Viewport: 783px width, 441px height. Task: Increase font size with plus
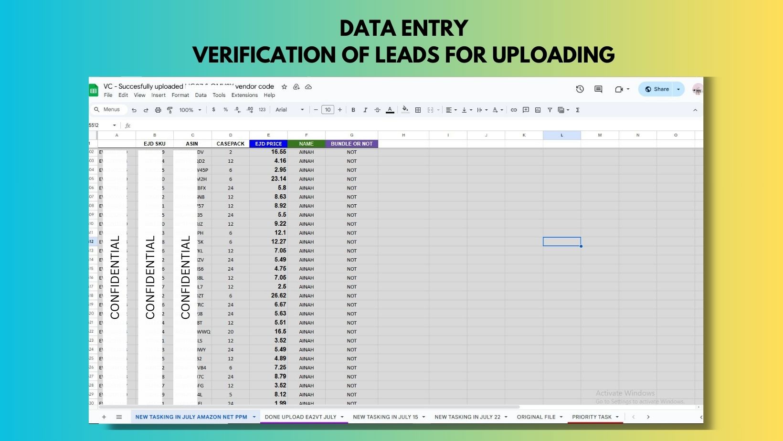340,110
